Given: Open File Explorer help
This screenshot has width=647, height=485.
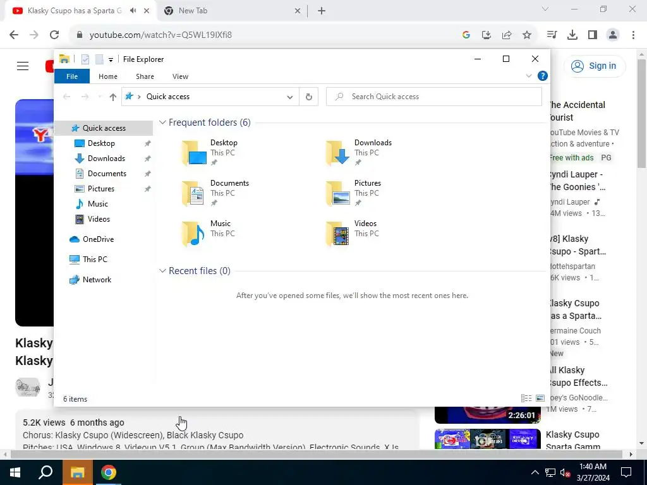Looking at the screenshot, I should pyautogui.click(x=543, y=76).
